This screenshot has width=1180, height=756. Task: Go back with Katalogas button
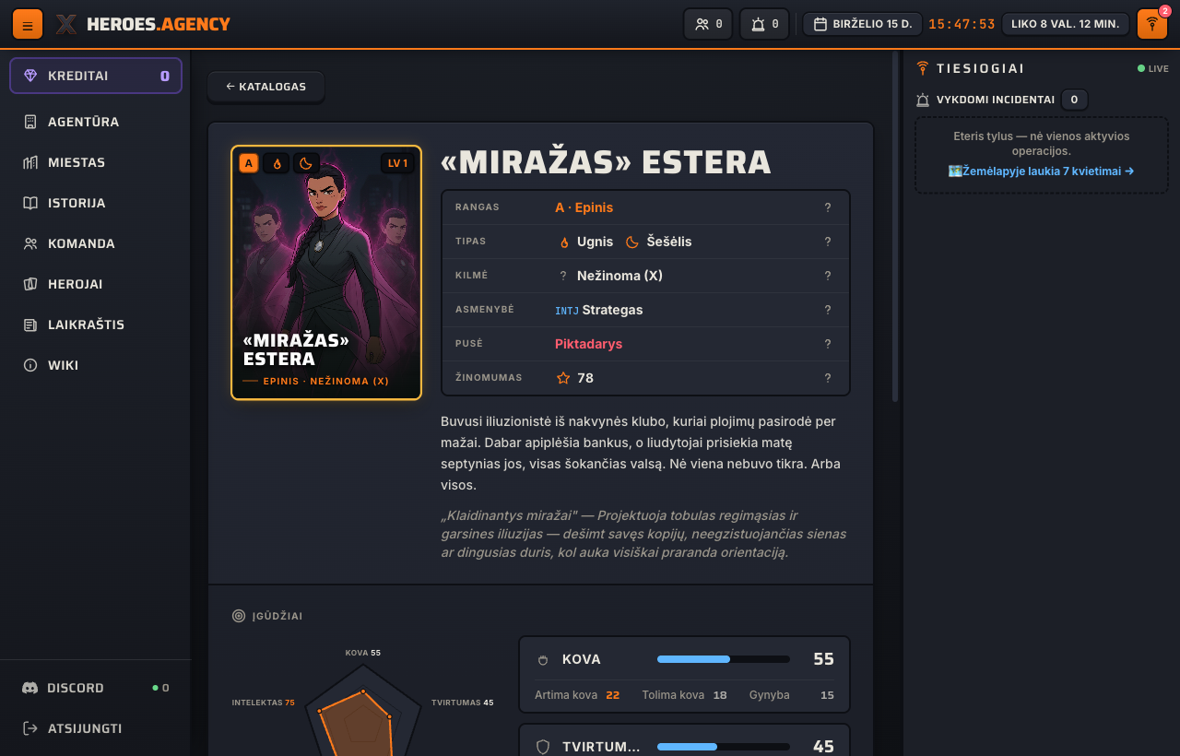click(265, 87)
